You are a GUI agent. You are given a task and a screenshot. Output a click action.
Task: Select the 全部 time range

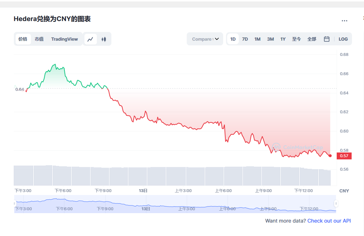pyautogui.click(x=312, y=39)
